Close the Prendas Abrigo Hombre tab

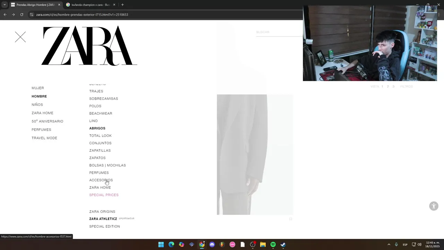(x=59, y=5)
